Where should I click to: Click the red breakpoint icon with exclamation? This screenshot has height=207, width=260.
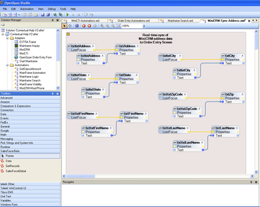[x=84, y=26]
